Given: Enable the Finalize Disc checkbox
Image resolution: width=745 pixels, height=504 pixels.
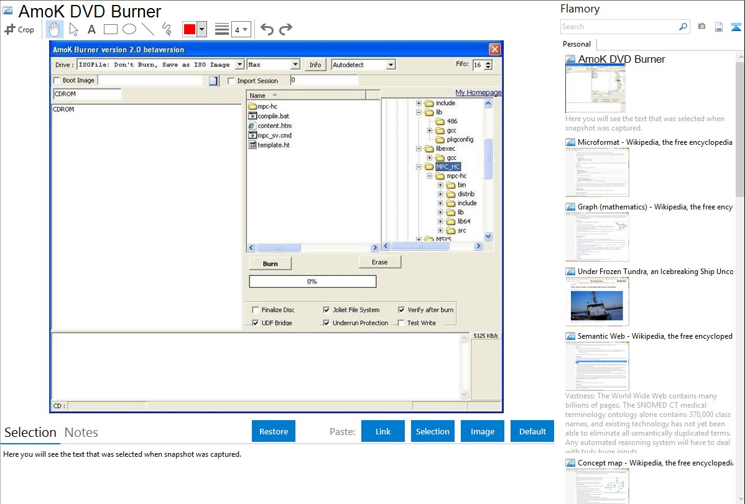Looking at the screenshot, I should [x=256, y=310].
